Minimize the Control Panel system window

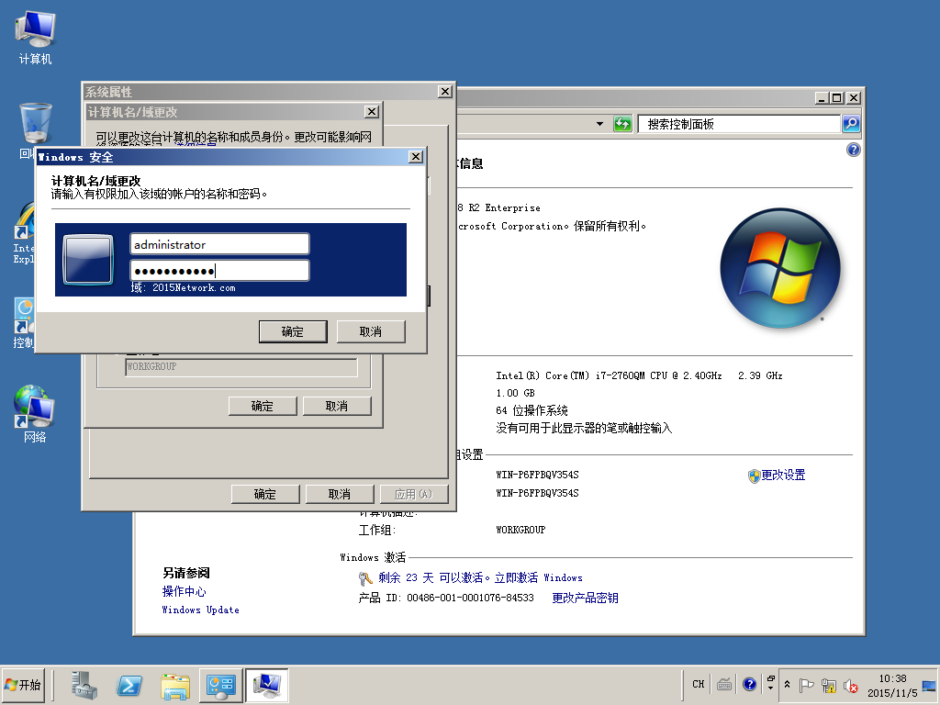pyautogui.click(x=822, y=97)
